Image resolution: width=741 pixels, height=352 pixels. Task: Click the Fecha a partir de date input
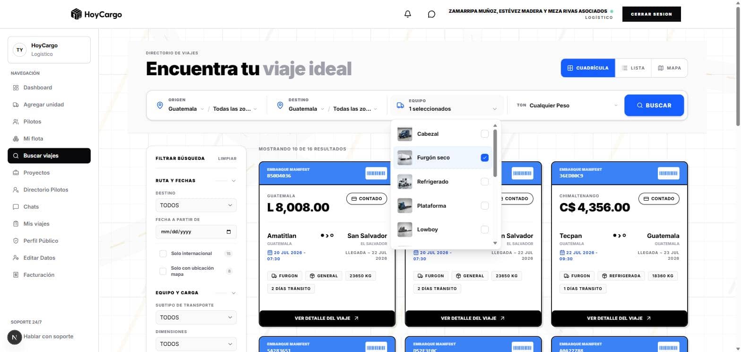pyautogui.click(x=196, y=232)
